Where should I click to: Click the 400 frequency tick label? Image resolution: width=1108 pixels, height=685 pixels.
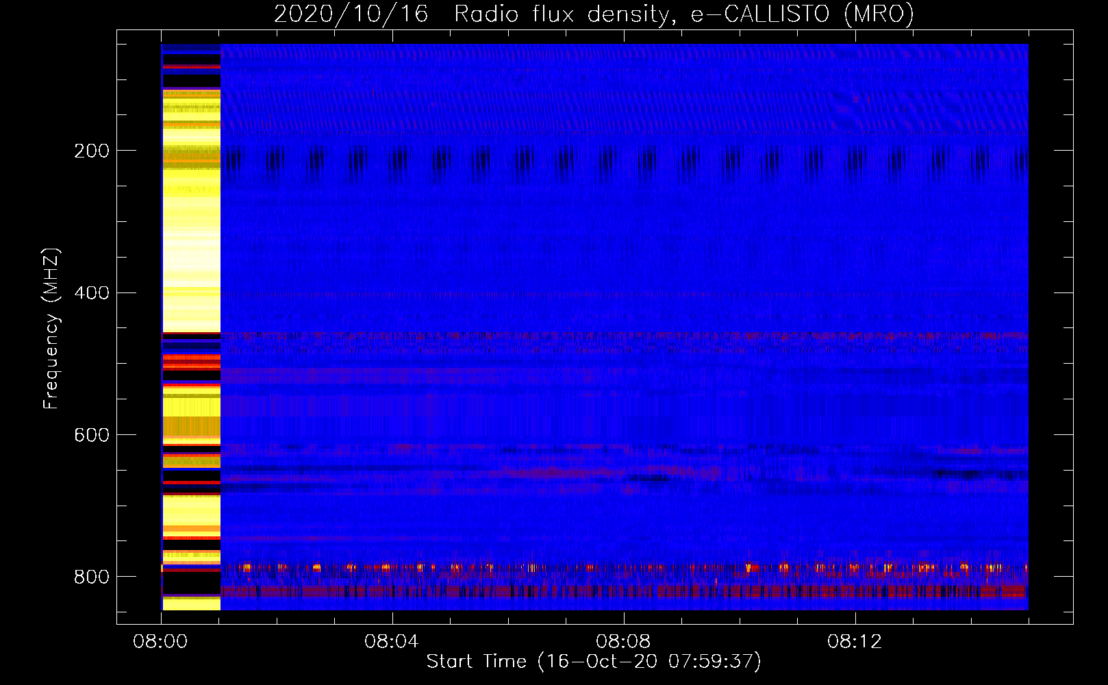pos(91,293)
